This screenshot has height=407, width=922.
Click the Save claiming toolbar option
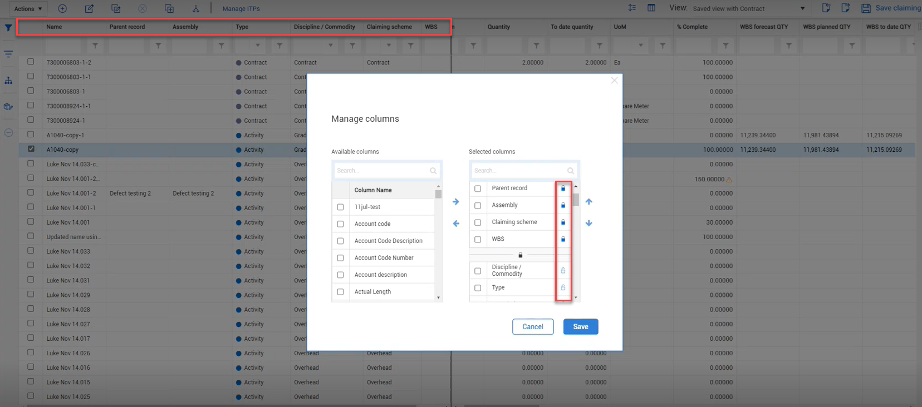pyautogui.click(x=891, y=8)
